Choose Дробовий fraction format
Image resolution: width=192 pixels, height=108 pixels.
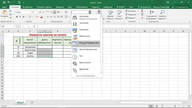click(86, 70)
